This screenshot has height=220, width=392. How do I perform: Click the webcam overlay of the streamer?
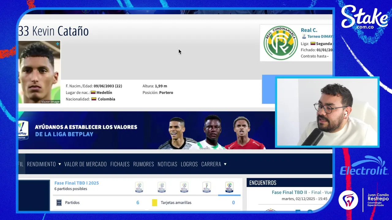(327, 112)
